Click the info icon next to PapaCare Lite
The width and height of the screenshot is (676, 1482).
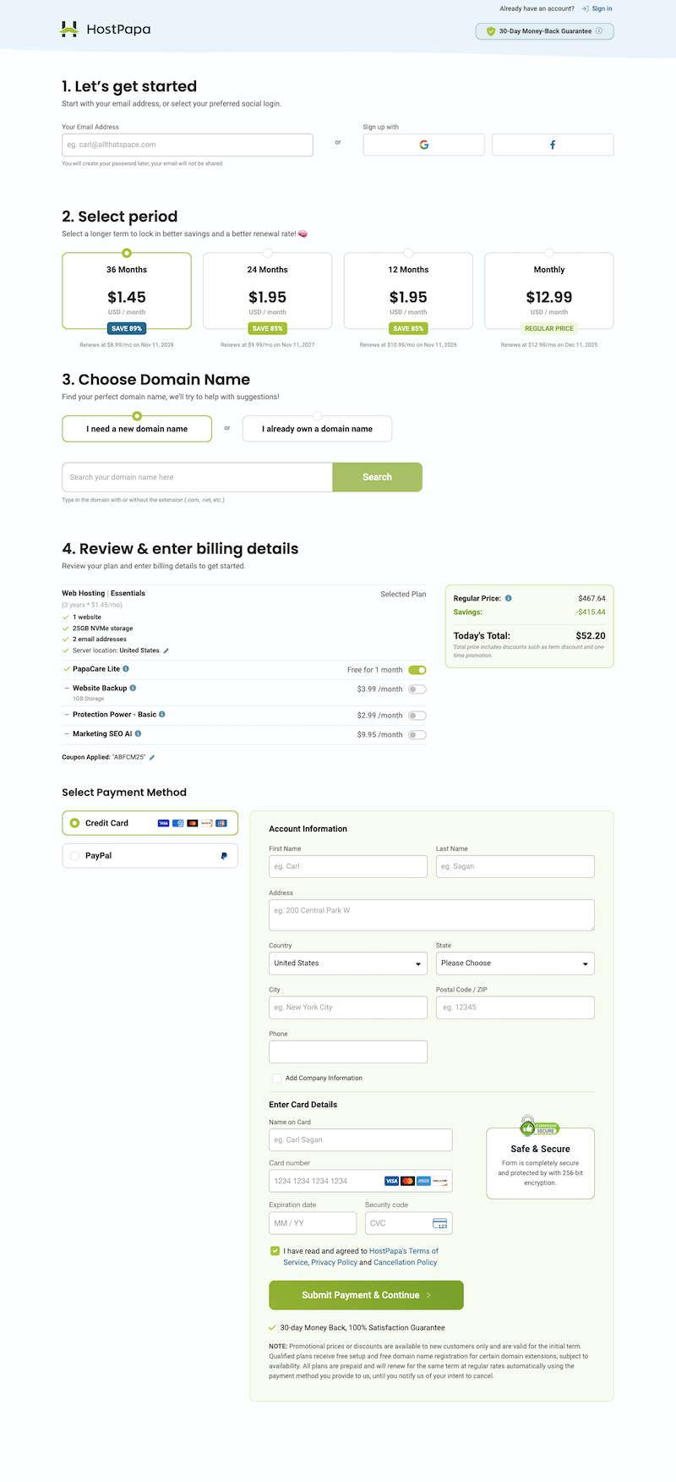click(x=126, y=669)
